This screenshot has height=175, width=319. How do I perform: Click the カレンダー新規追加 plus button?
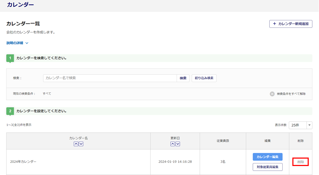291,24
